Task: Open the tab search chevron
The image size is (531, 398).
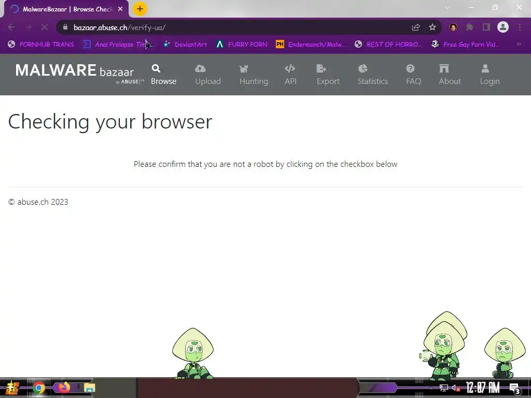Action: pyautogui.click(x=448, y=7)
